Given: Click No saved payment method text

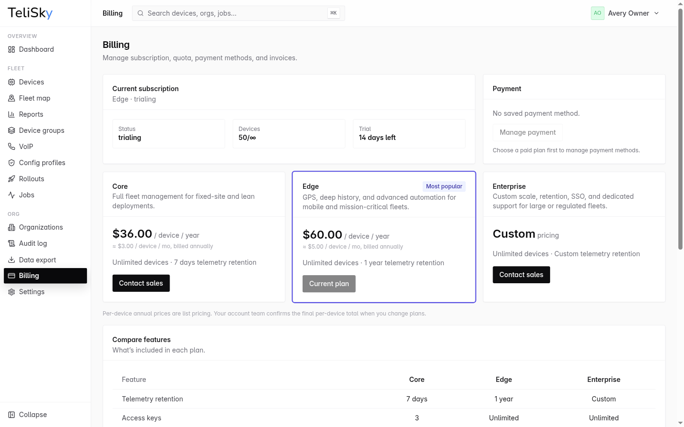Looking at the screenshot, I should tap(536, 113).
